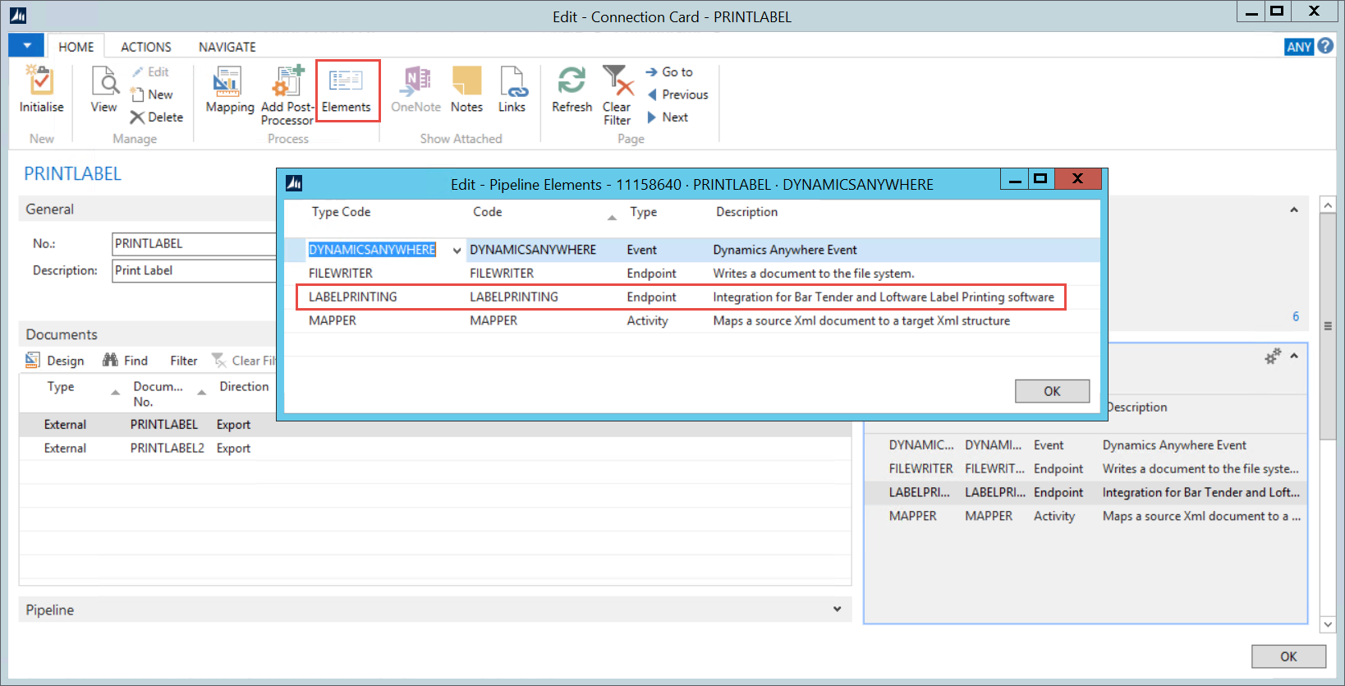Click the blue 6 link in factbox
This screenshot has width=1345, height=686.
[1296, 316]
